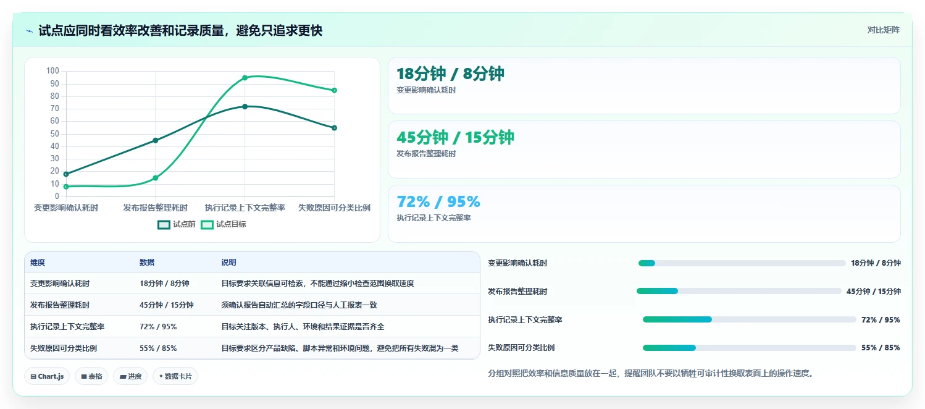Click the 表格 tag chip

tap(91, 376)
